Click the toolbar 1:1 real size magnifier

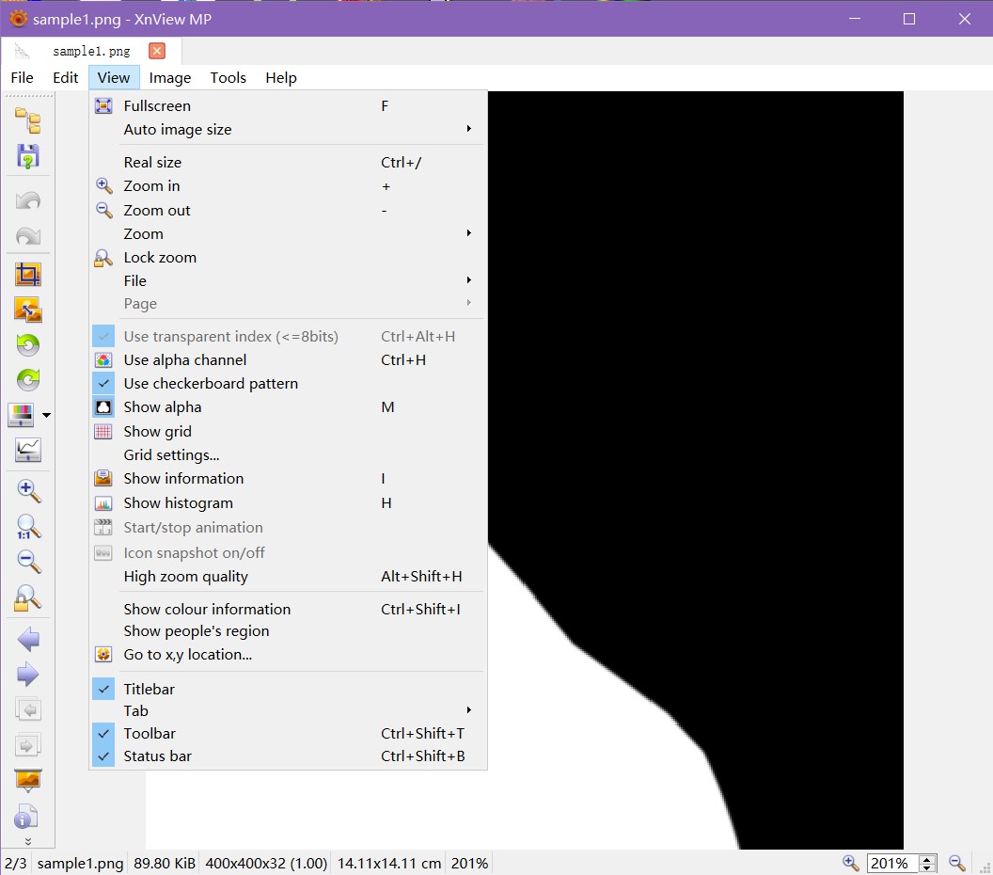tap(28, 527)
